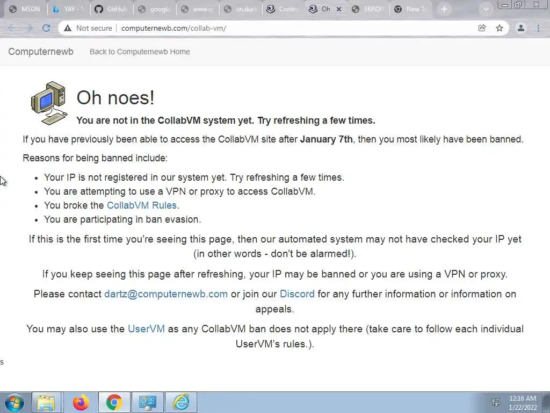Click the 'January 7th' bold text
The height and width of the screenshot is (413, 550).
pos(326,139)
